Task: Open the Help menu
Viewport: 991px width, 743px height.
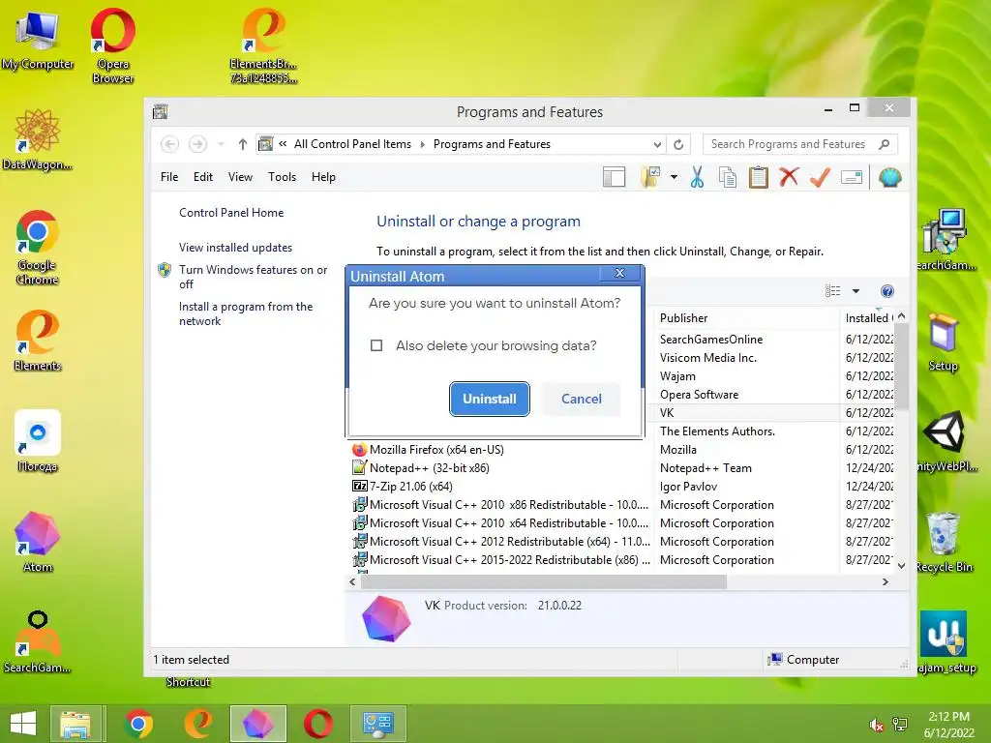Action: [x=323, y=177]
